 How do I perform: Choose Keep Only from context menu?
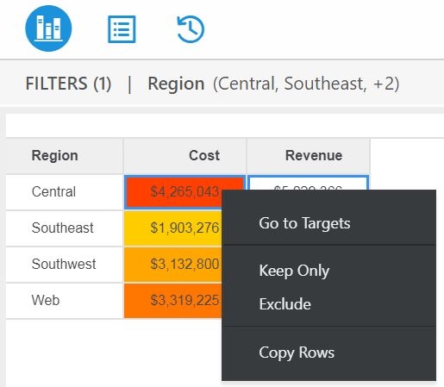point(294,271)
